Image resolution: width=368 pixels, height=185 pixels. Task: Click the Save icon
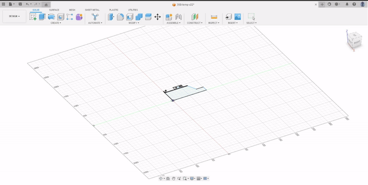pos(20,4)
